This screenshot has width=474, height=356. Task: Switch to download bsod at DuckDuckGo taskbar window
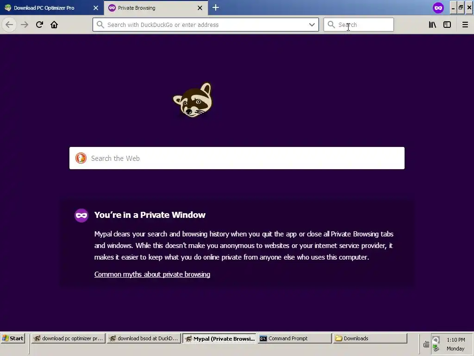coord(144,338)
